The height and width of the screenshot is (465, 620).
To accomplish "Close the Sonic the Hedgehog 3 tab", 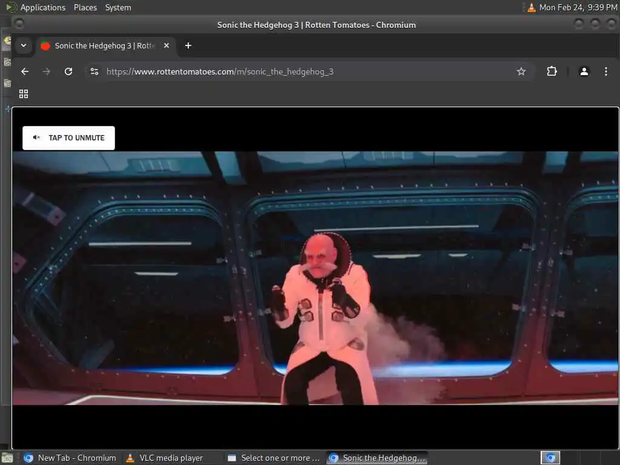I will [x=167, y=45].
